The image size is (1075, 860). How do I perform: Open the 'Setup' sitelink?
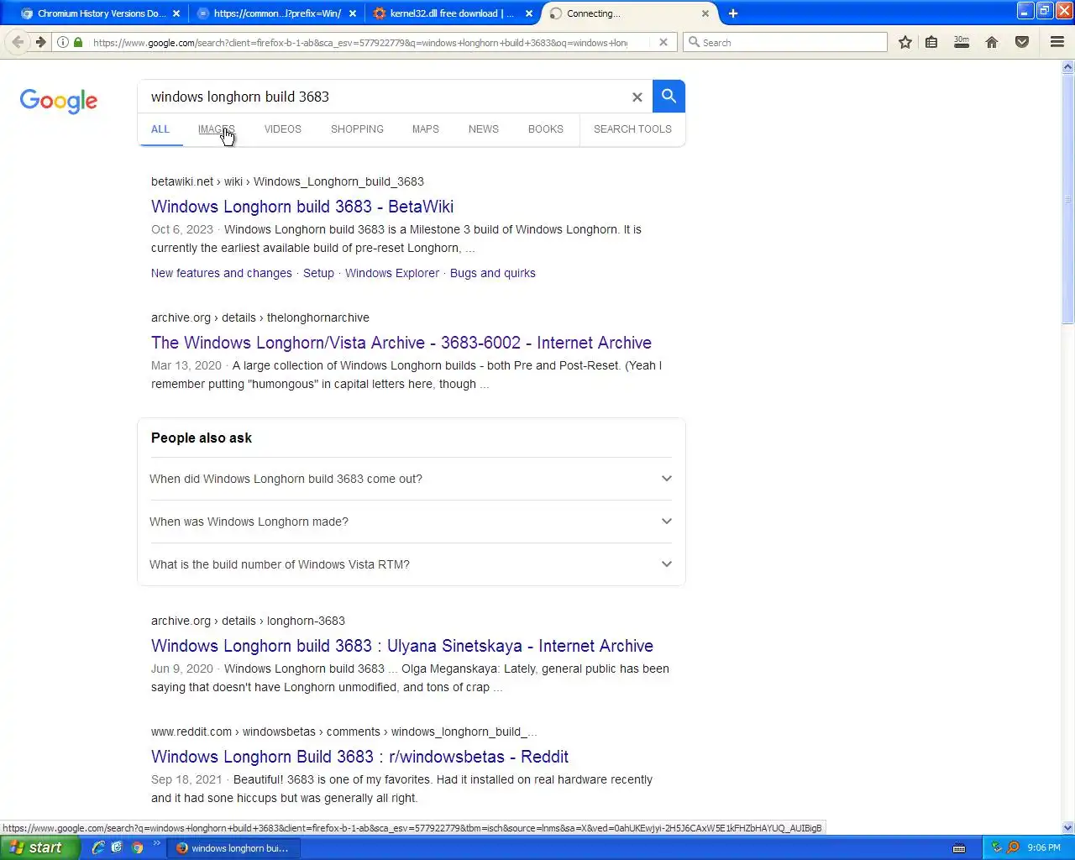pos(318,273)
